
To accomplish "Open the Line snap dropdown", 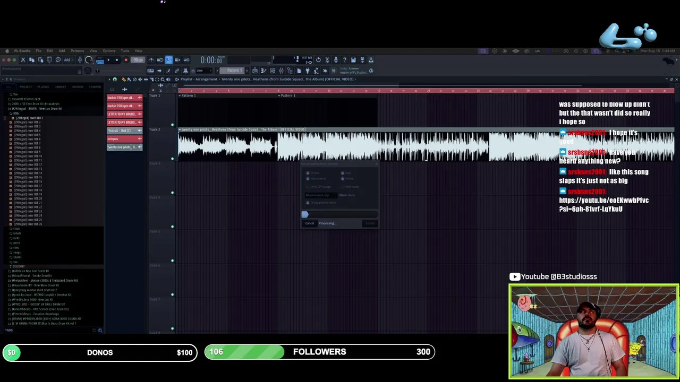I will pyautogui.click(x=204, y=70).
